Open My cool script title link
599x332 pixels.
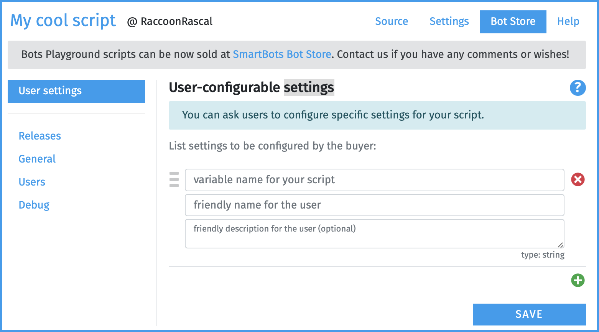click(x=63, y=21)
